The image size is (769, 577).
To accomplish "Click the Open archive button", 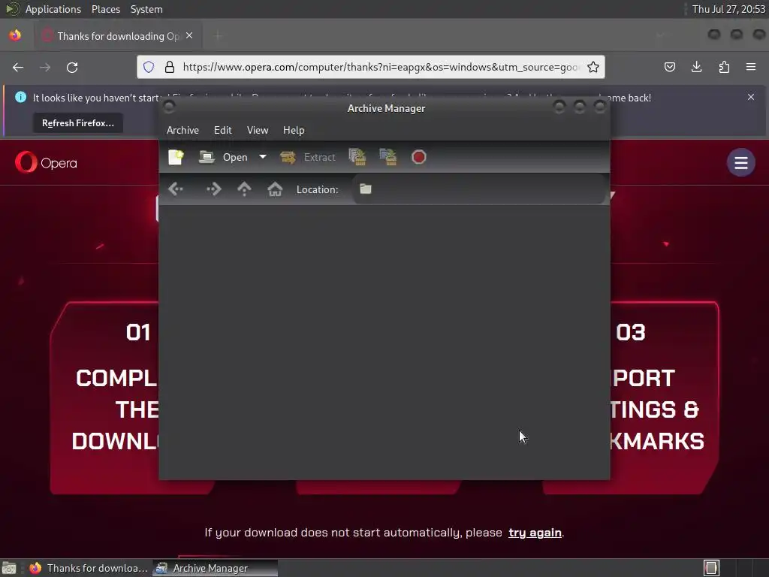I will point(224,157).
